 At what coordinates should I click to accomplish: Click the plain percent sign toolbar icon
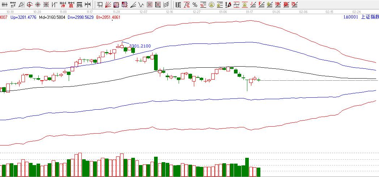(x=195, y=5)
